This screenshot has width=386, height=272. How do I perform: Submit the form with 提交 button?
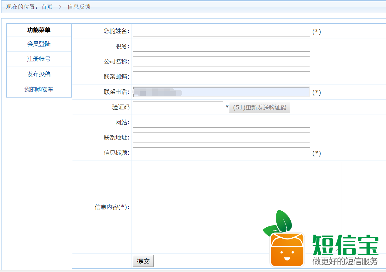143,261
